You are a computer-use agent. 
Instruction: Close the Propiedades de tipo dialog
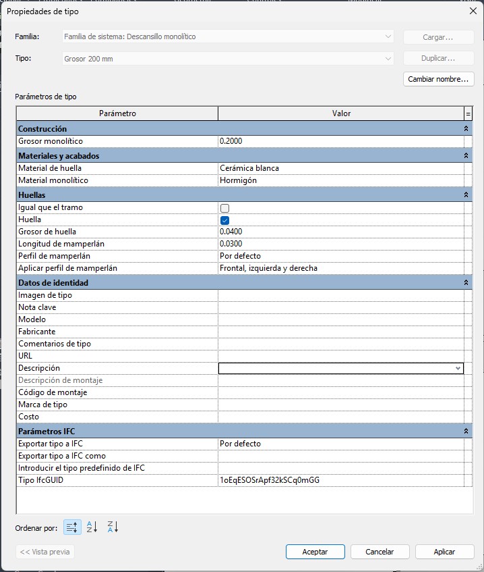click(x=472, y=11)
